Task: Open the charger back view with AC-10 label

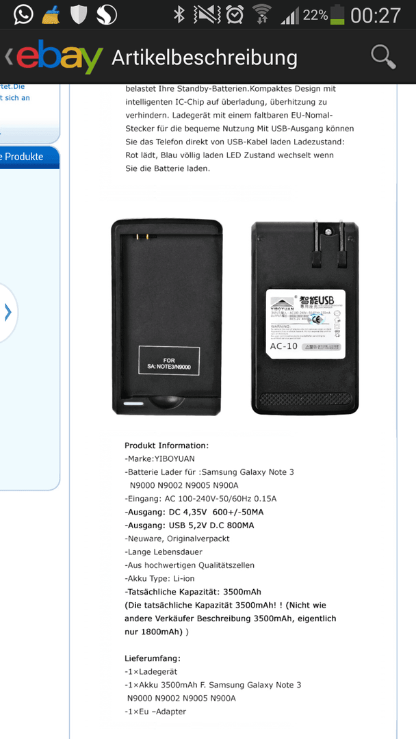Action: point(304,317)
